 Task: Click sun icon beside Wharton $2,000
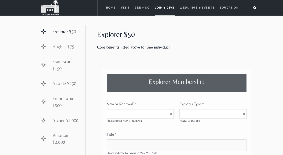(x=43, y=139)
